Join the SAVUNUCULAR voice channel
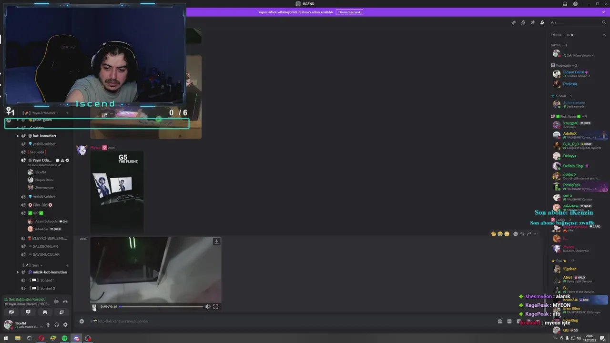Image resolution: width=610 pixels, height=343 pixels. [46, 254]
